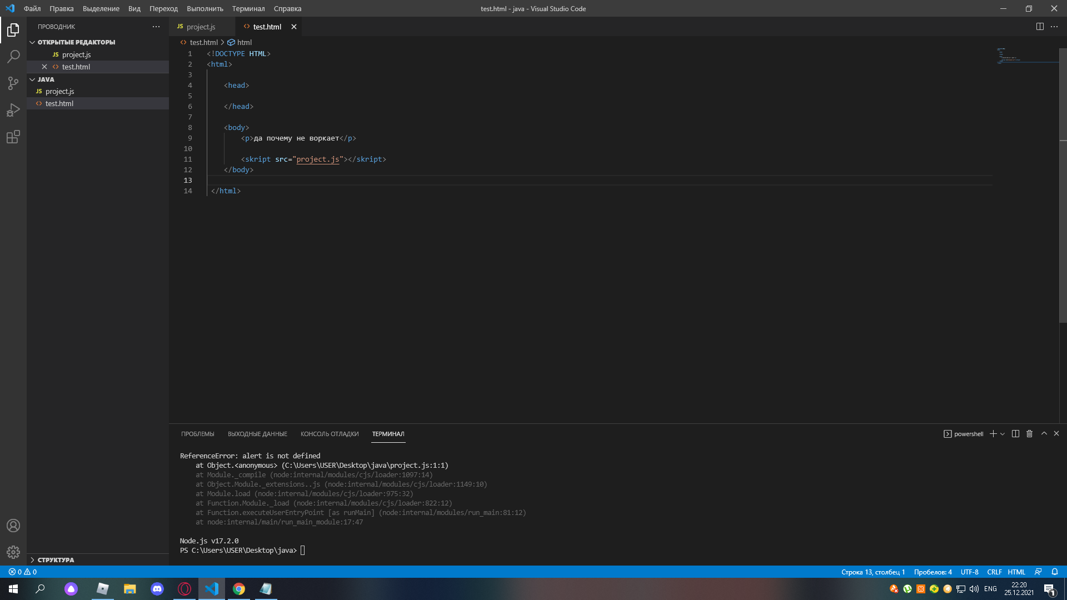Open the Explorer view in activity bar
This screenshot has width=1067, height=600.
[13, 29]
